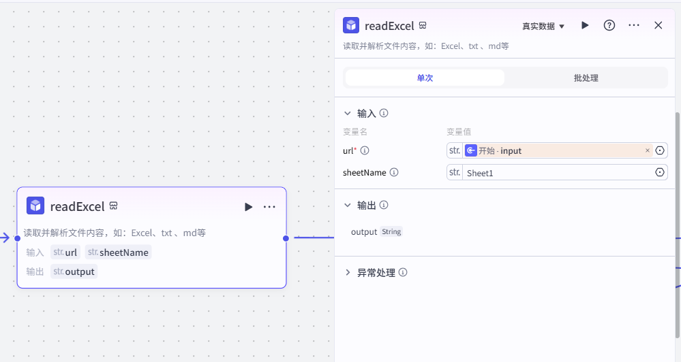681x362 pixels.
Task: Open more options ellipsis in panel header
Action: (x=634, y=25)
